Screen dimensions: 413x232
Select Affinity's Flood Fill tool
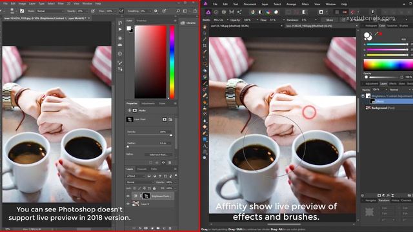pyautogui.click(x=205, y=70)
